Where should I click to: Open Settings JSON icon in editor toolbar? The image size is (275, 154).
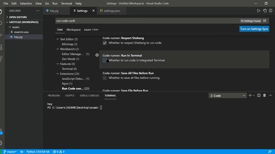(x=265, y=11)
